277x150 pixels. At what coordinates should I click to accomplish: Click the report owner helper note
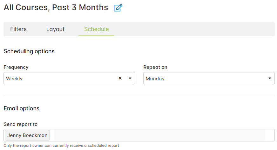[x=61, y=146]
